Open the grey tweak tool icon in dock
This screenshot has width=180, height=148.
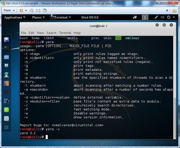(x=6, y=119)
